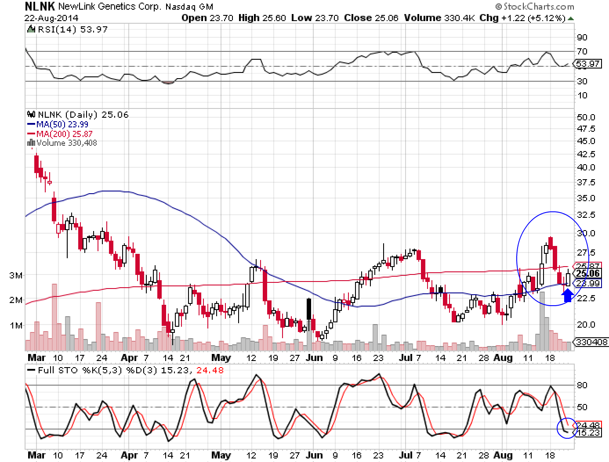Click the Nasdaq GM exchange label

(189, 7)
